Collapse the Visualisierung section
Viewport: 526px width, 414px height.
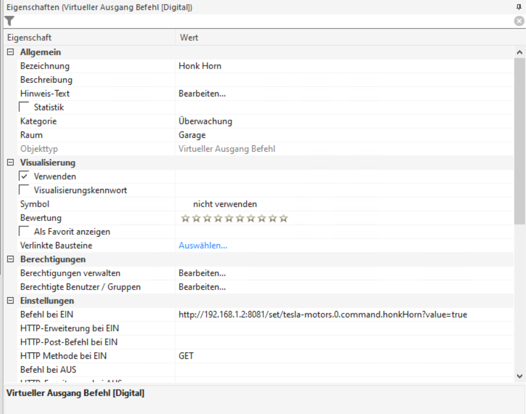pos(10,162)
